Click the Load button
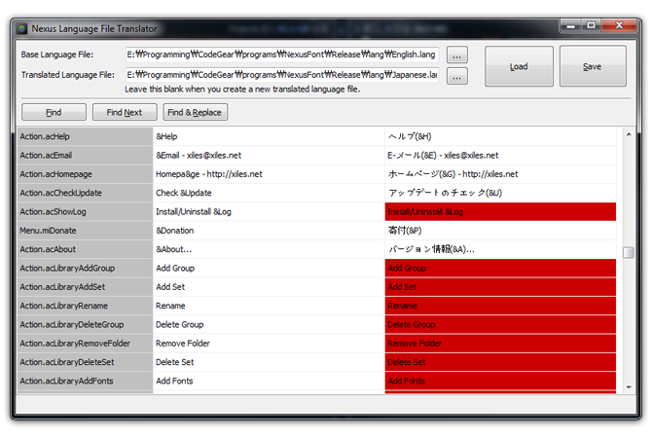Screen dimensions: 652x438 pos(519,66)
